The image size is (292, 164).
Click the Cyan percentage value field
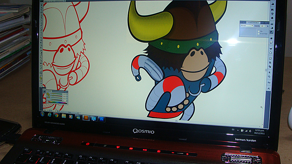65,94
